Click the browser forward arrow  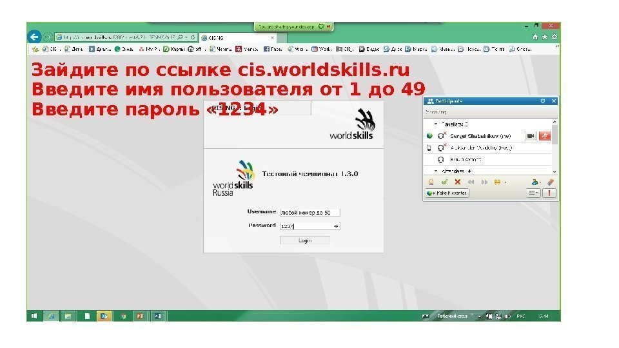click(48, 37)
